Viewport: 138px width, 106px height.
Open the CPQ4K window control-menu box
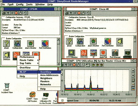click(2, 9)
